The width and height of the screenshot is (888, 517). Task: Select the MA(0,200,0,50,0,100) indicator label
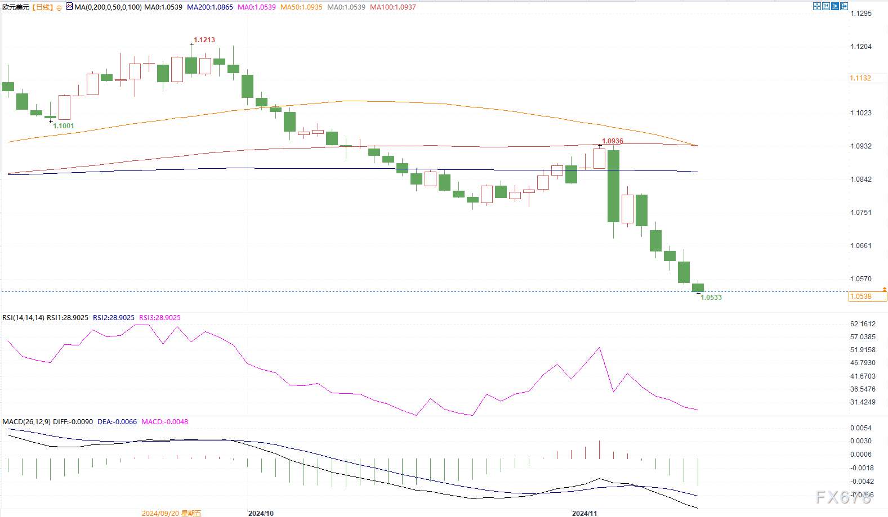[x=108, y=7]
